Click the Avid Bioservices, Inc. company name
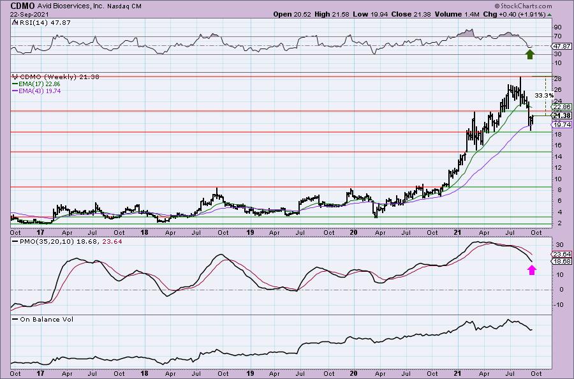Screen dimensions: 574x379 tap(71, 6)
